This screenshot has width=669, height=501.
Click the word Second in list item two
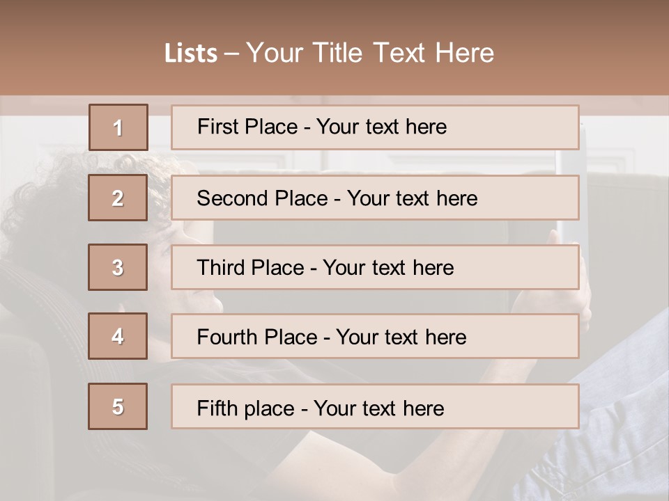point(233,198)
